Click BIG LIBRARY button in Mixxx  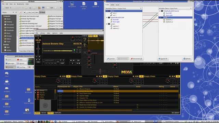[x=176, y=113]
